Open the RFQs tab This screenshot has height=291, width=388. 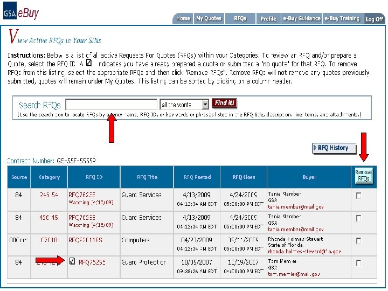240,18
